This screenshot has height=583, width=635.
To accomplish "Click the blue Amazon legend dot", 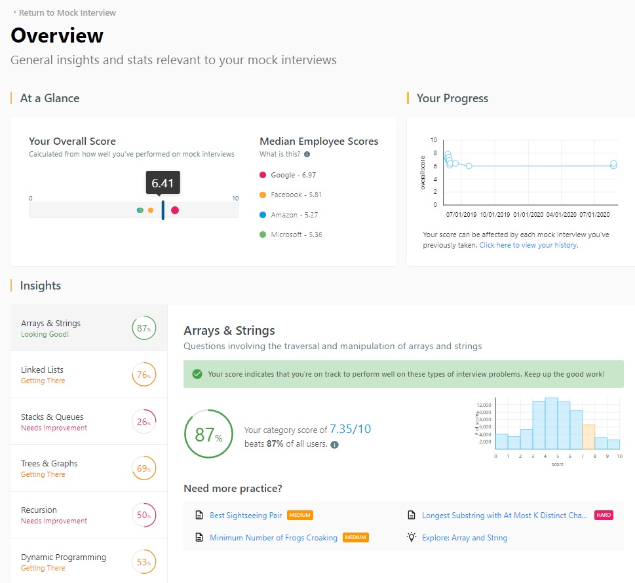I will 263,215.
